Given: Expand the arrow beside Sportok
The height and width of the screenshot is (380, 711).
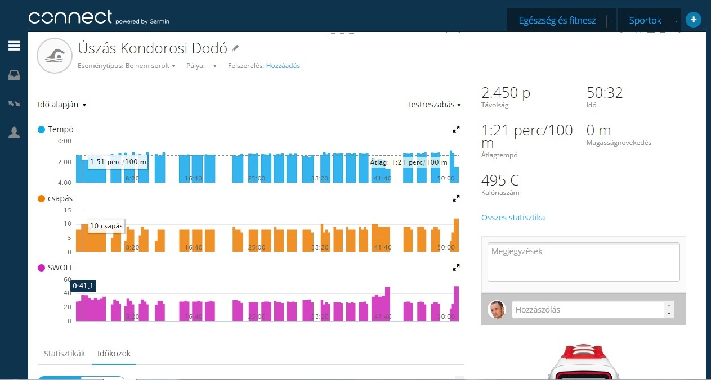Looking at the screenshot, I should (x=676, y=21).
